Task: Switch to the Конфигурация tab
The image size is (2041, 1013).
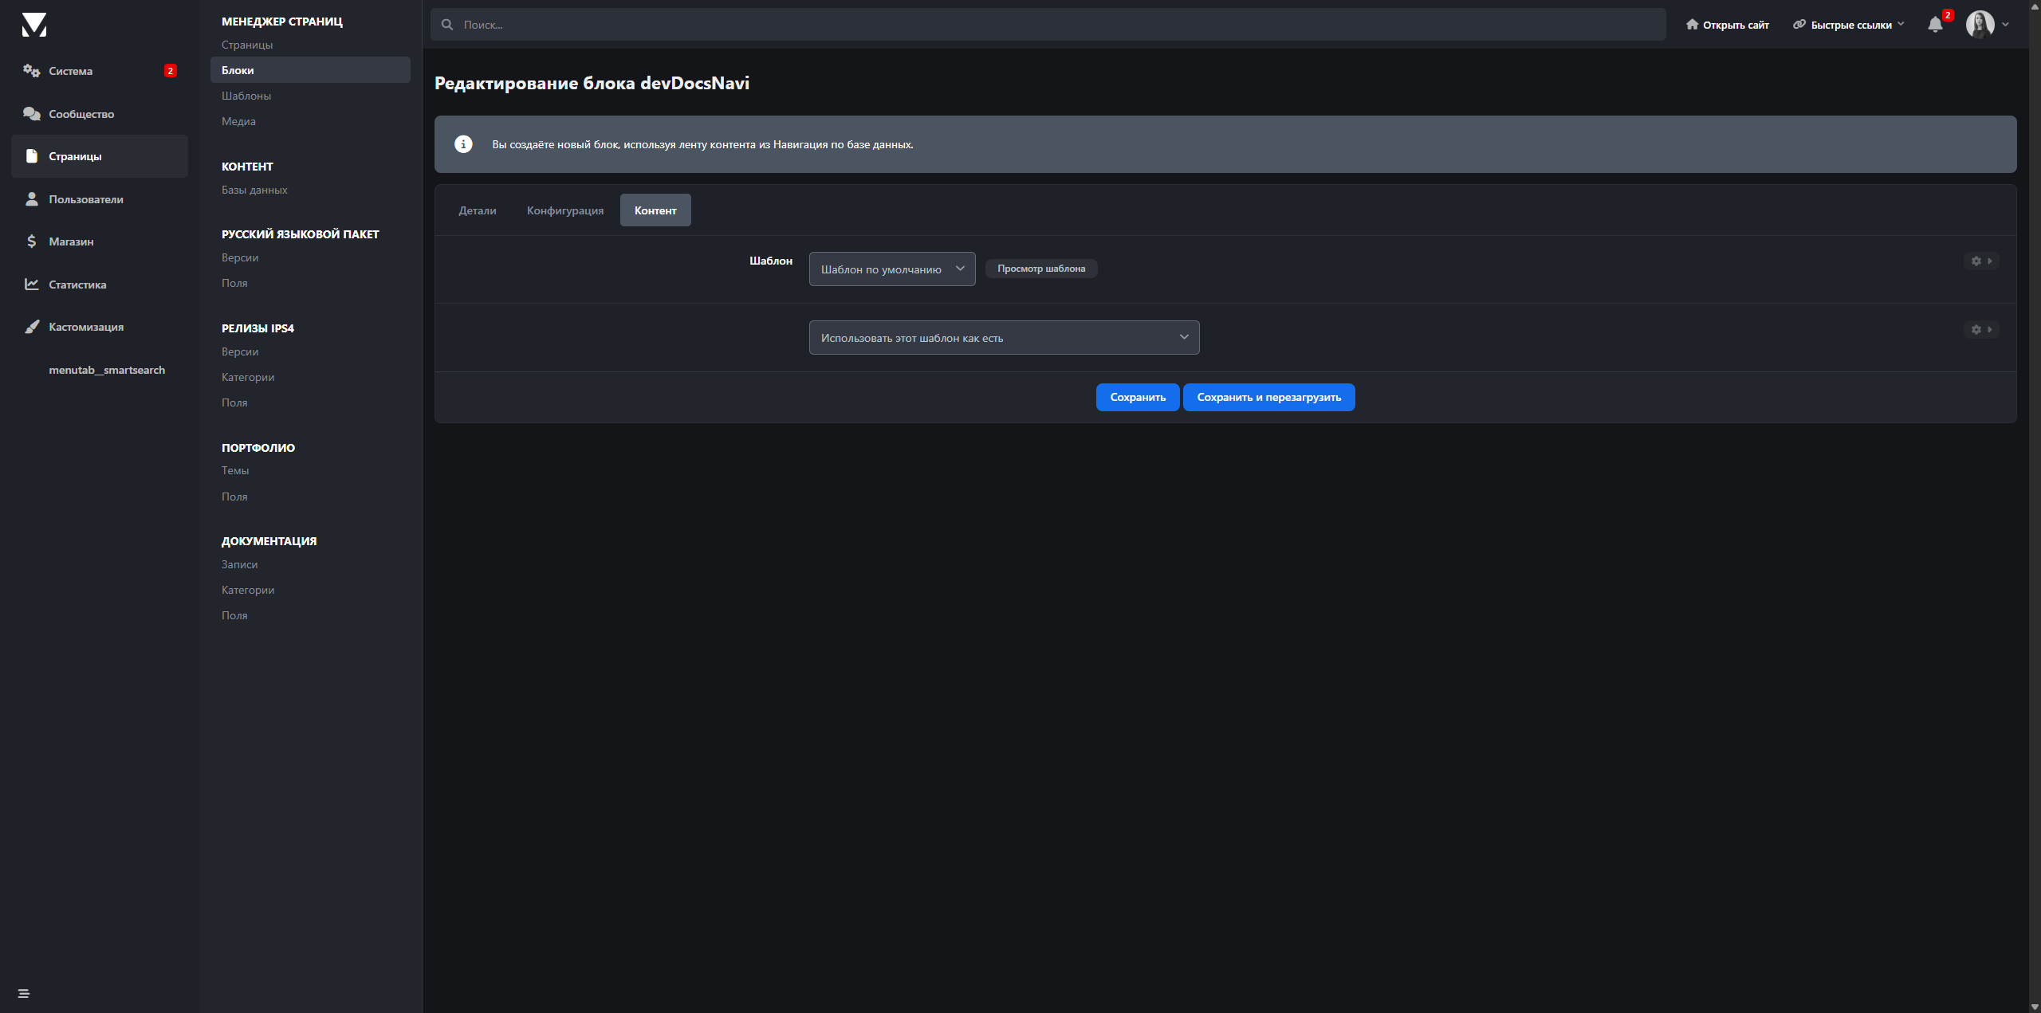Action: [x=564, y=210]
